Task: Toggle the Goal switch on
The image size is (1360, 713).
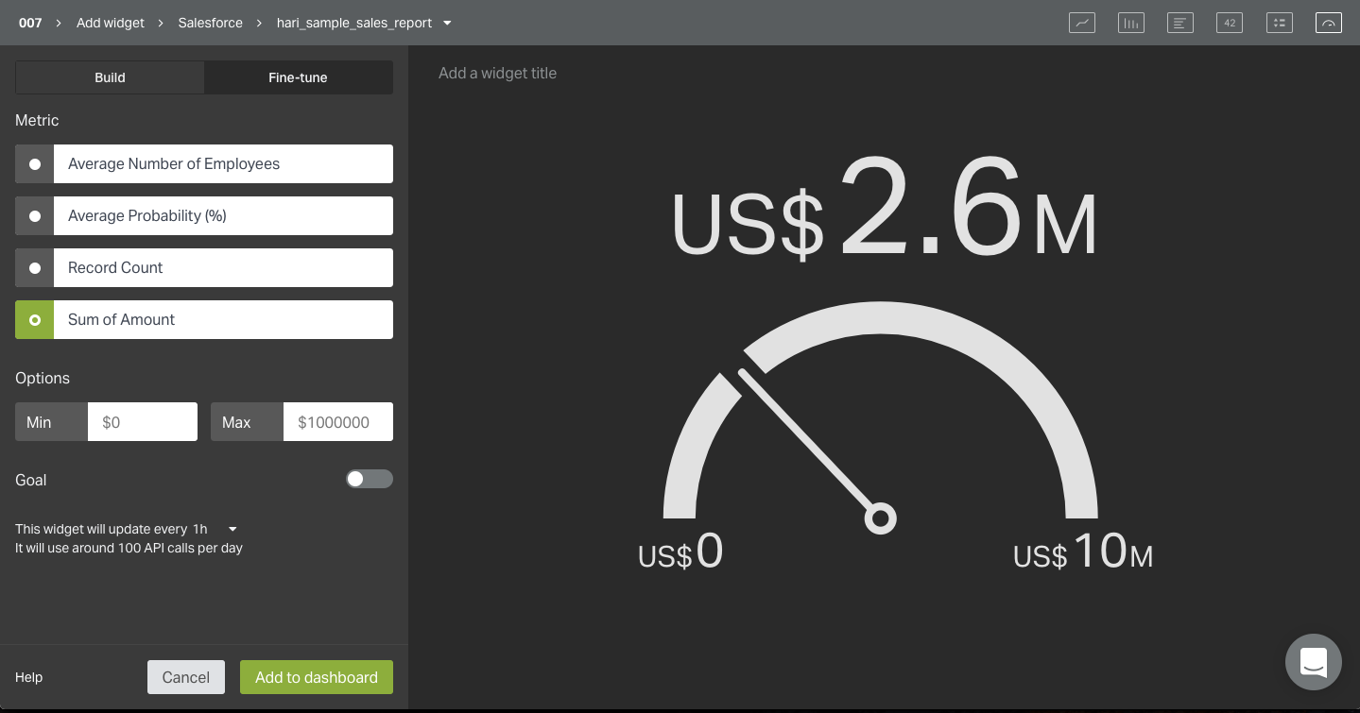Action: [369, 479]
